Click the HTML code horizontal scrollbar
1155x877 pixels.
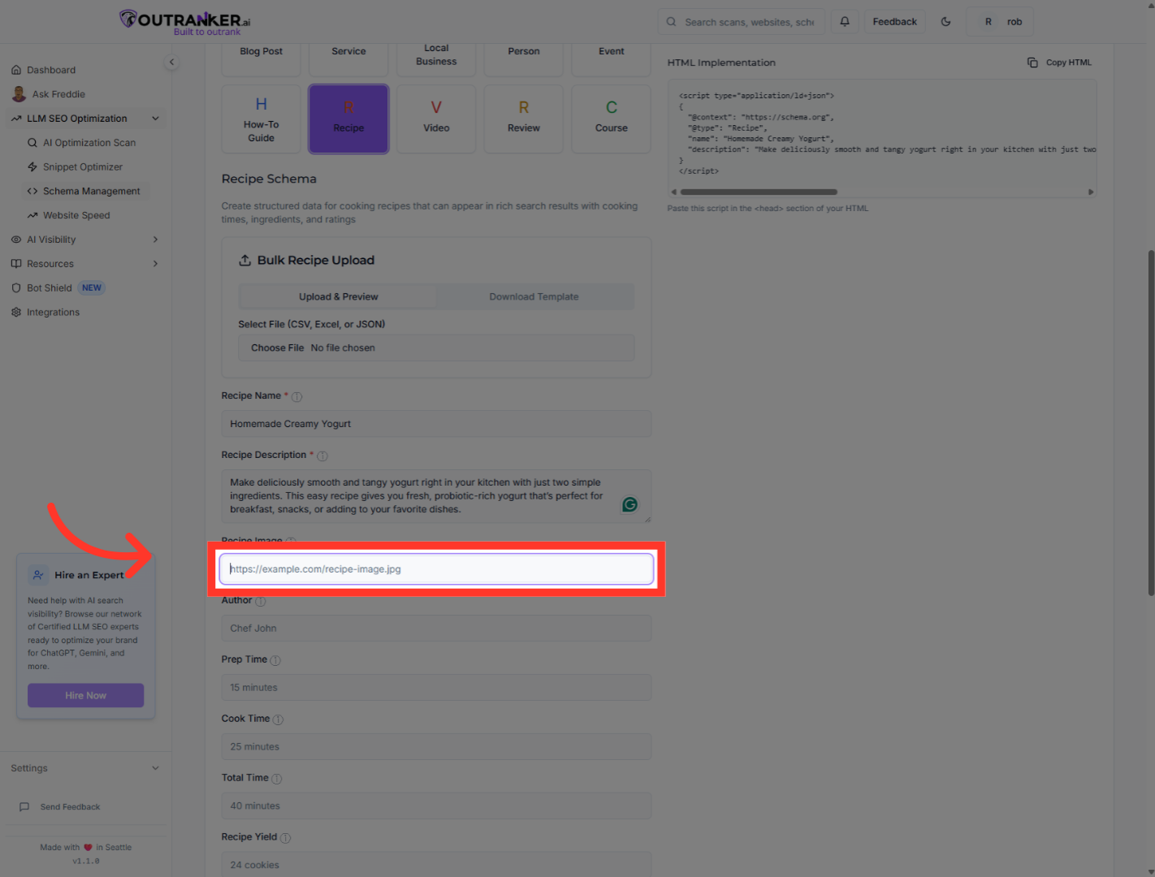759,192
